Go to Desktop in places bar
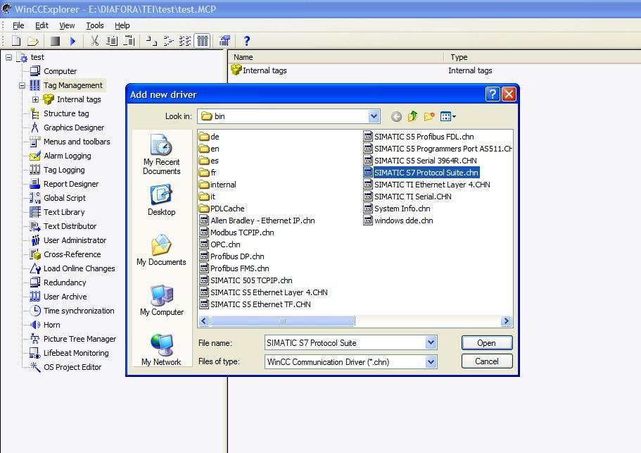The image size is (641, 453). point(161,200)
